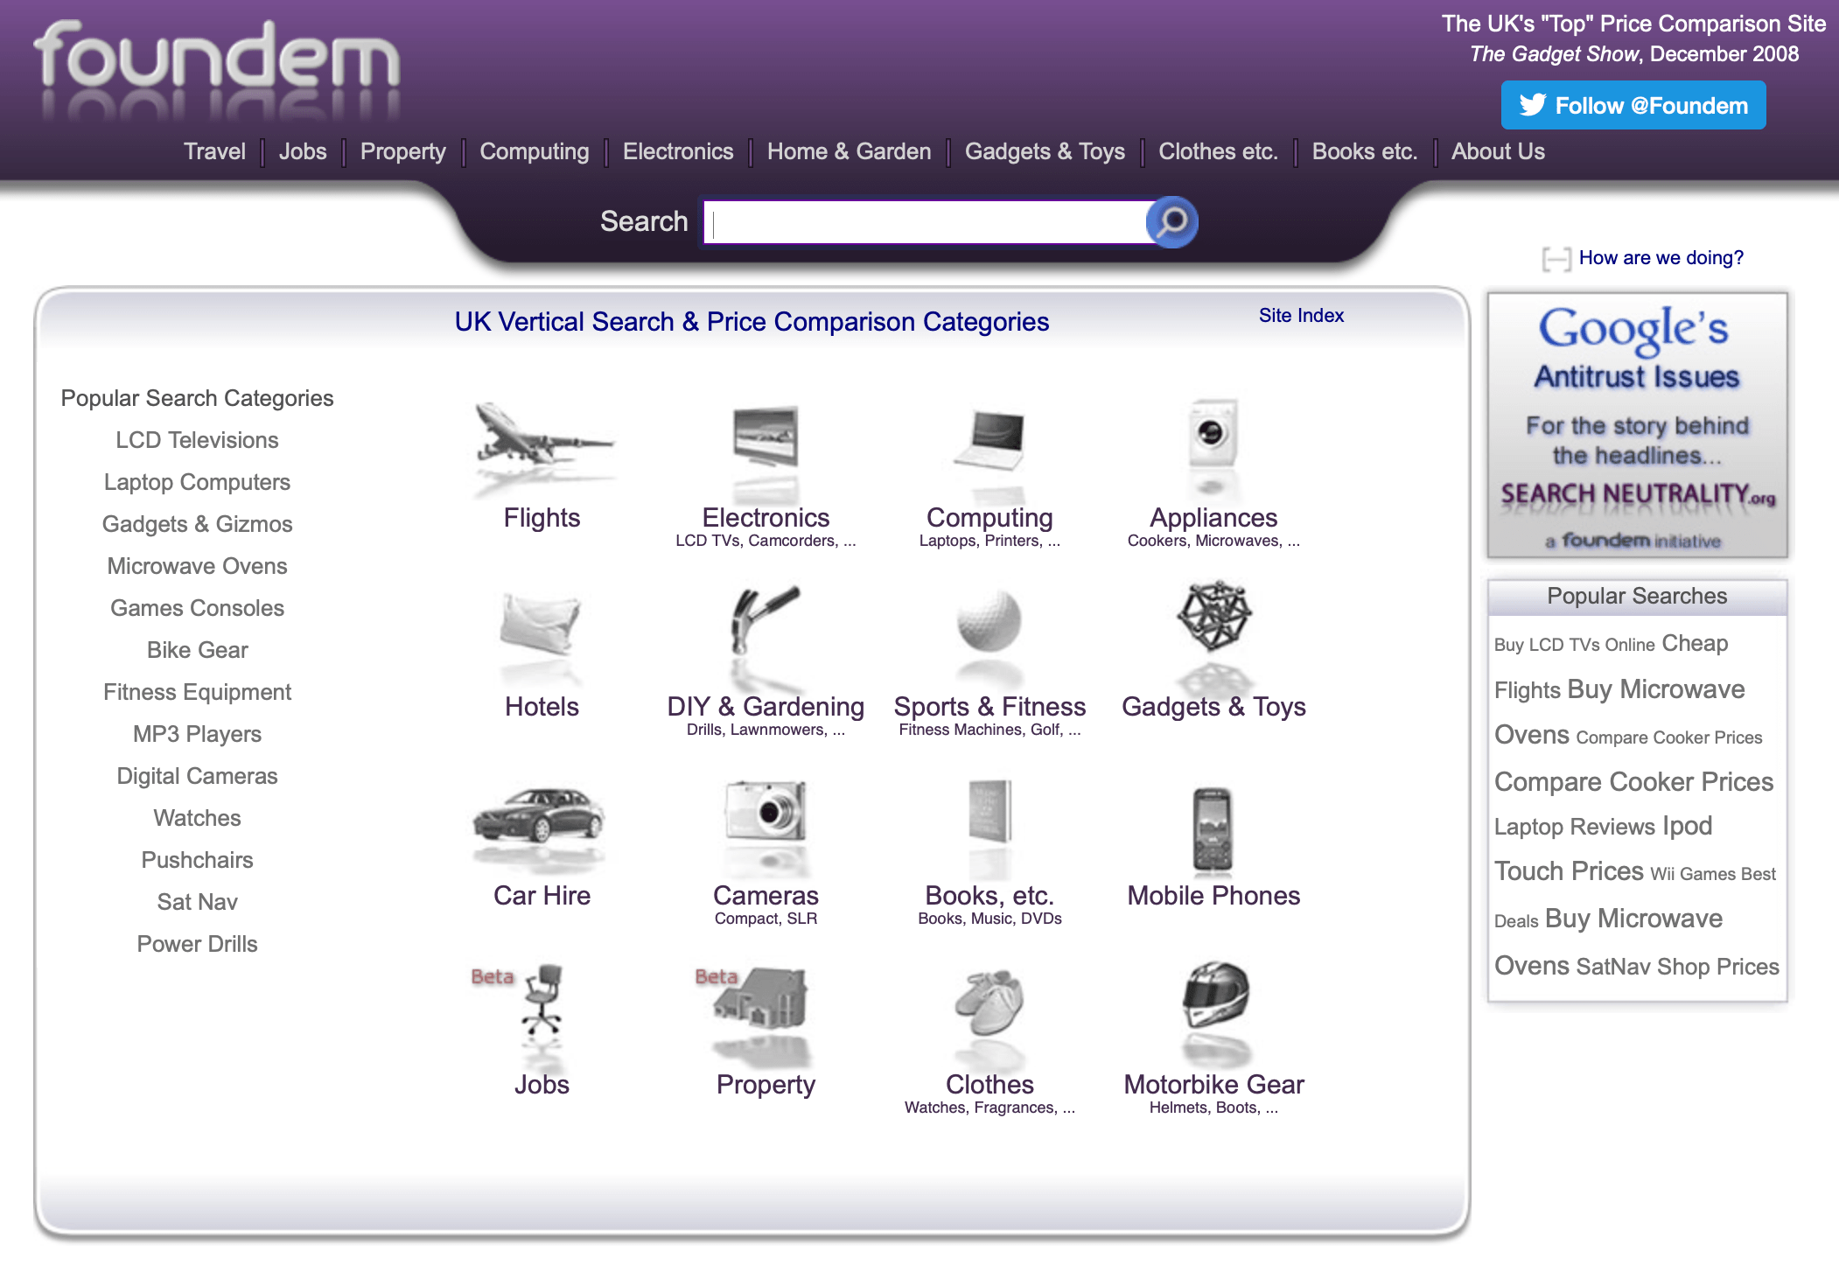The image size is (1839, 1279).
Task: Open Laptop Computers category link
Action: [197, 482]
